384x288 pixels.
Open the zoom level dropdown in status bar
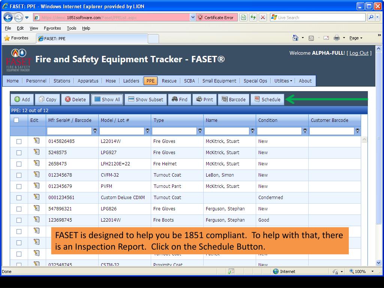[x=372, y=271]
